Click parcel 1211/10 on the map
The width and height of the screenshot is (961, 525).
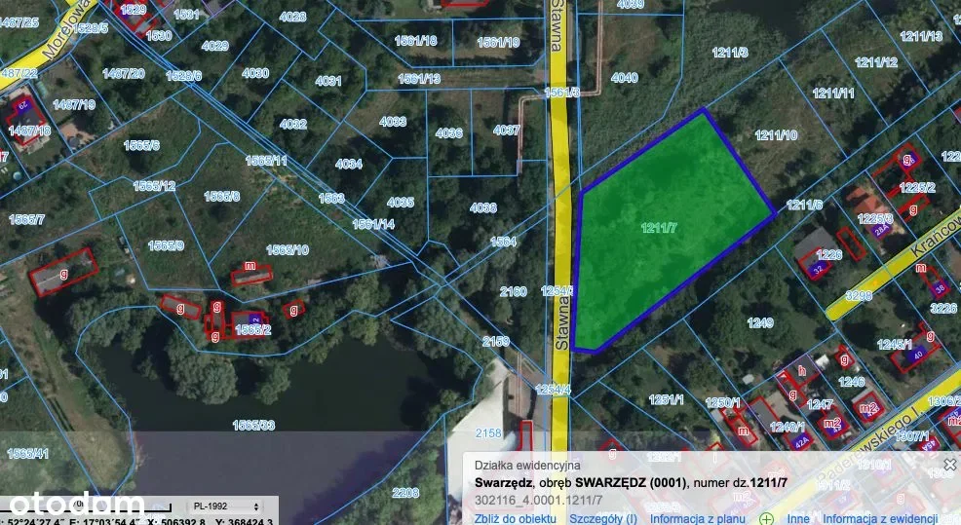coord(775,134)
